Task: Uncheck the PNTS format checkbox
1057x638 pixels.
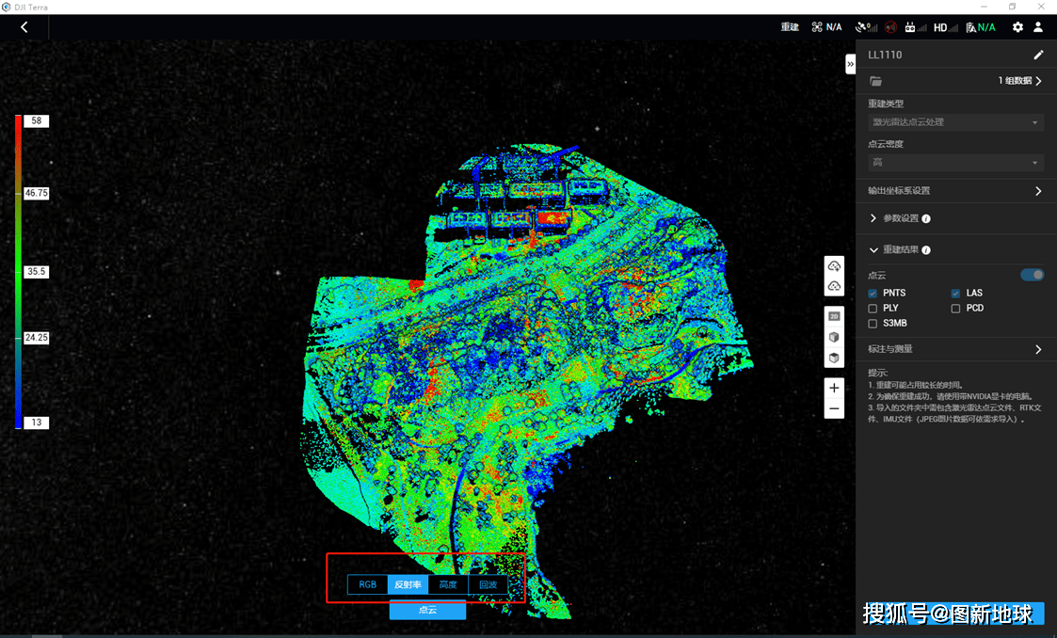Action: [x=873, y=293]
